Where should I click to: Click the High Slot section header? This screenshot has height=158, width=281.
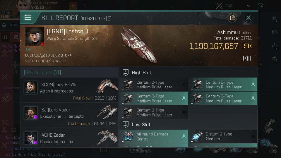tap(141, 73)
